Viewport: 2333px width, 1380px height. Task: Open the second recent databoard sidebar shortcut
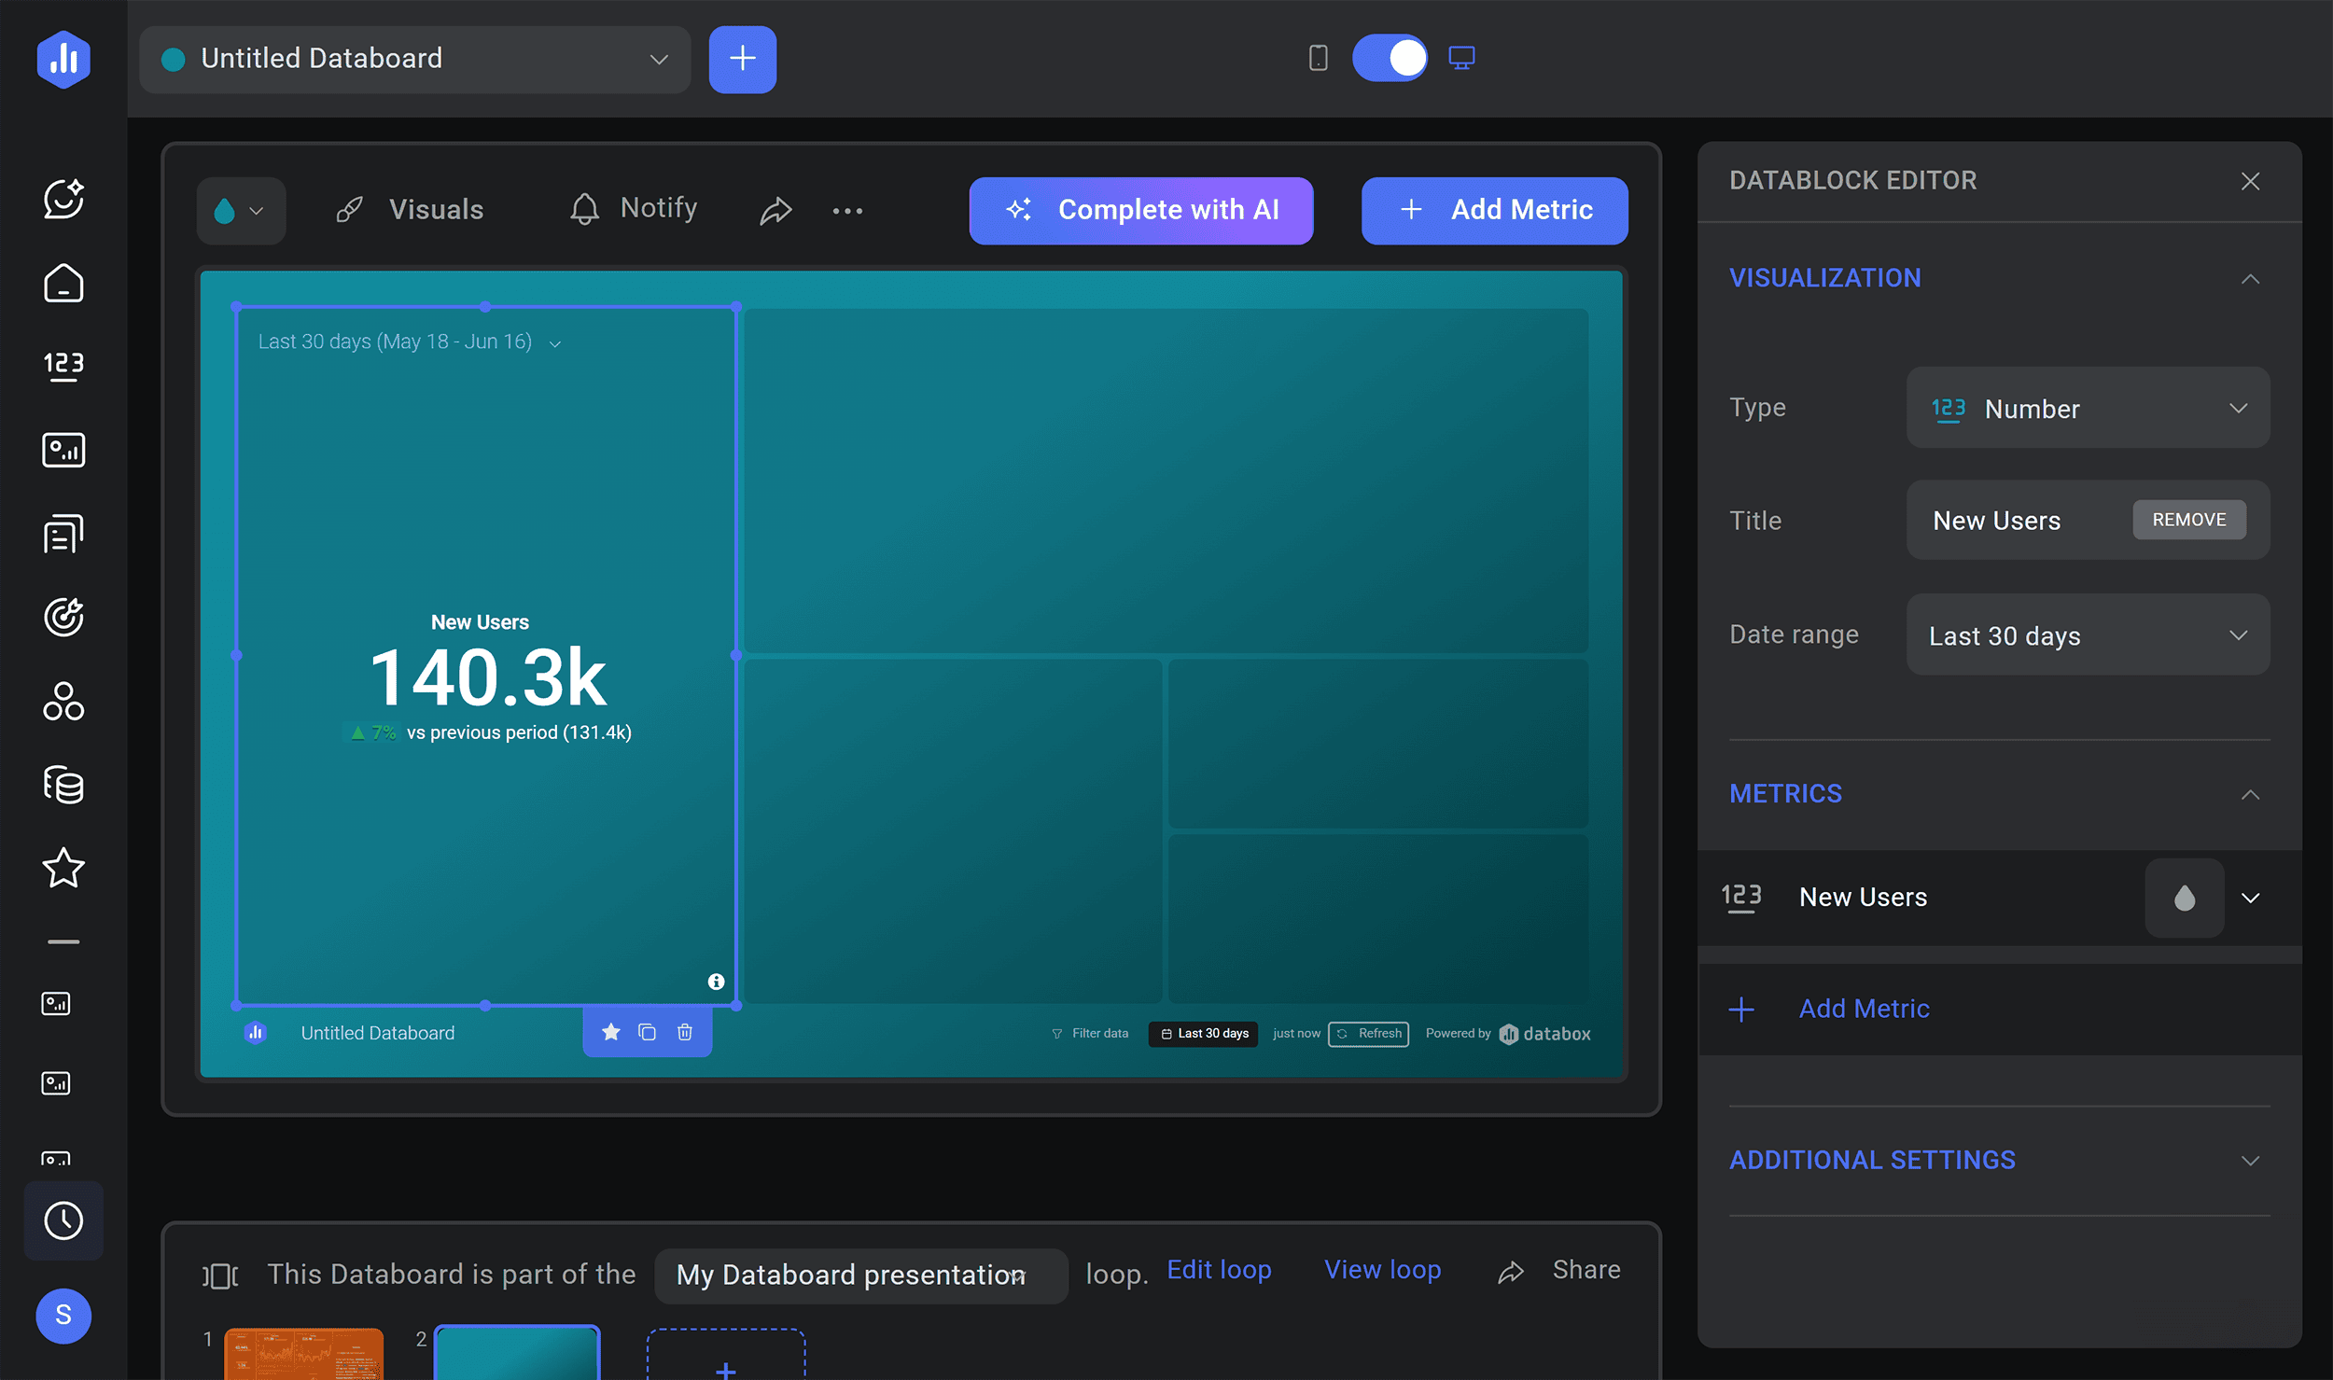(56, 1083)
